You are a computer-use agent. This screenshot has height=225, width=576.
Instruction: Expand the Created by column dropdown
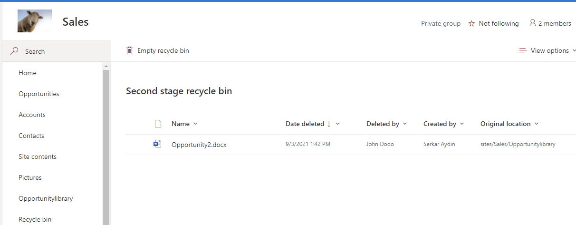click(462, 124)
